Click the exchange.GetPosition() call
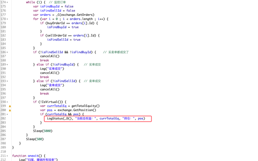 (x=77, y=110)
